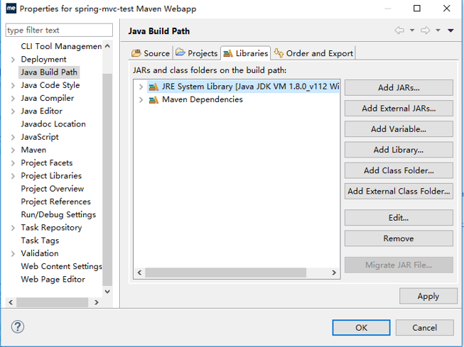Click the Cancel button
The height and width of the screenshot is (347, 464).
[425, 328]
